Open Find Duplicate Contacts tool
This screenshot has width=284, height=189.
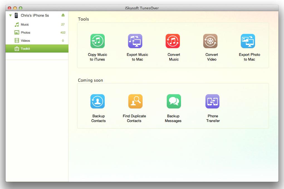click(135, 101)
